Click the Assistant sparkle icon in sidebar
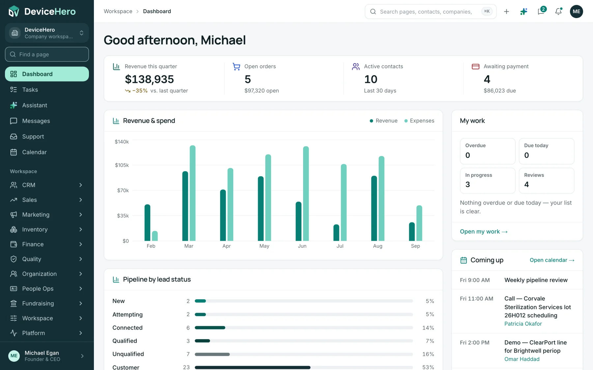 click(14, 105)
